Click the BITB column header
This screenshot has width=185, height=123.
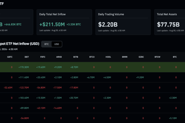[76, 57]
